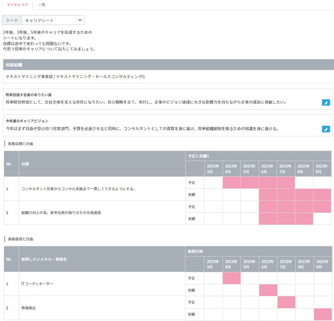
Task: Switch to the 一覧 tab
Action: pyautogui.click(x=42, y=5)
